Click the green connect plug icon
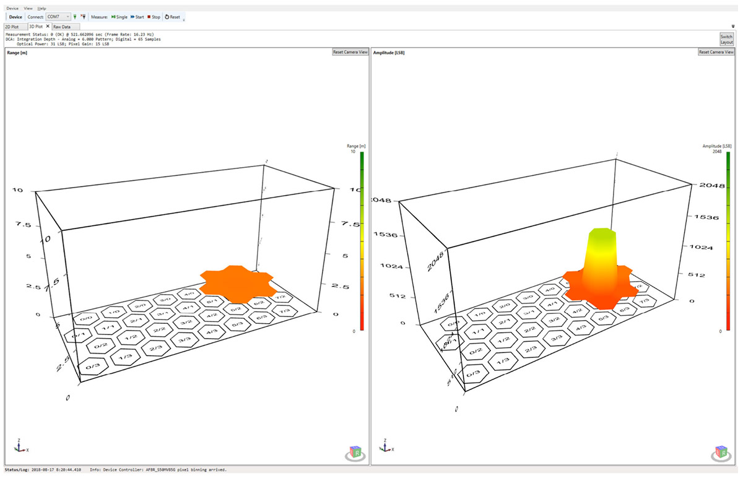The image size is (743, 478). pos(75,17)
